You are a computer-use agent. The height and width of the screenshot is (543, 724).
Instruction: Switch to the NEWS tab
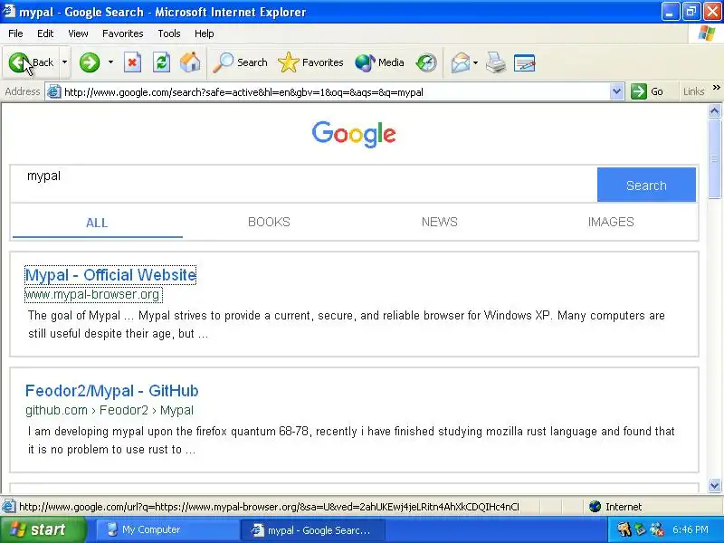click(x=440, y=222)
